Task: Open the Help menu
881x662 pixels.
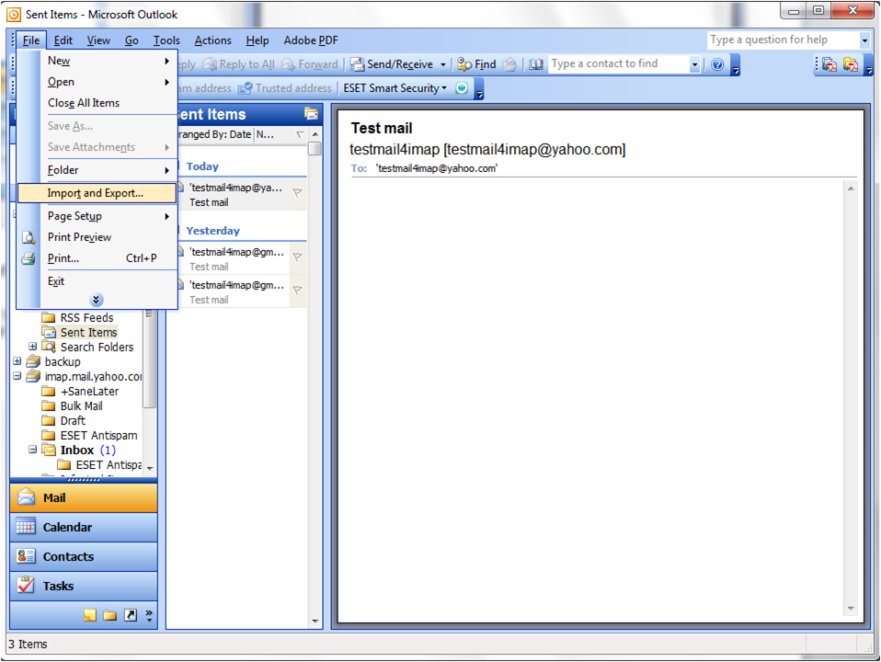Action: coord(257,40)
